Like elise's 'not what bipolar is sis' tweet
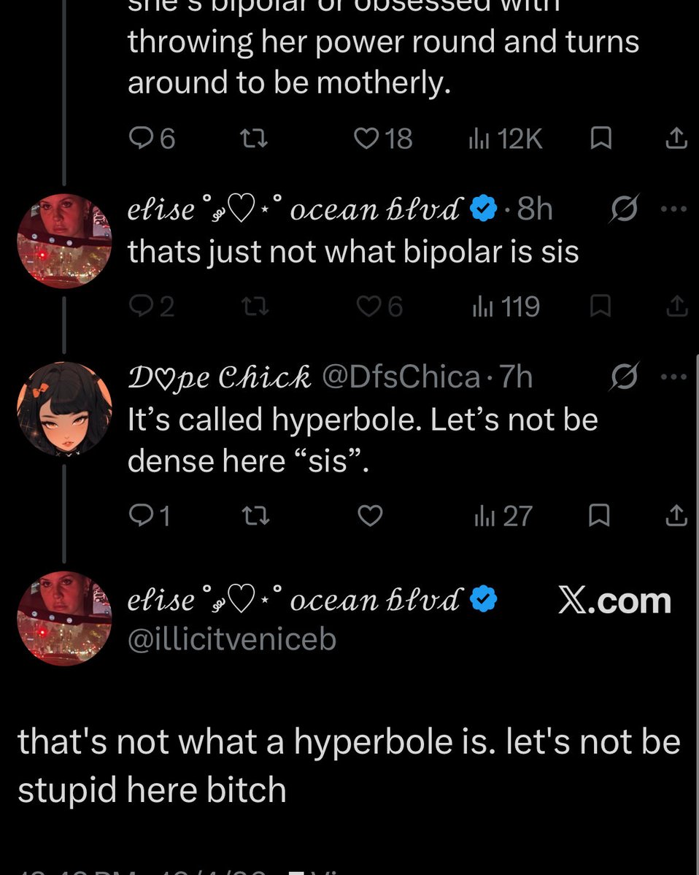699x875 pixels. coord(379,307)
